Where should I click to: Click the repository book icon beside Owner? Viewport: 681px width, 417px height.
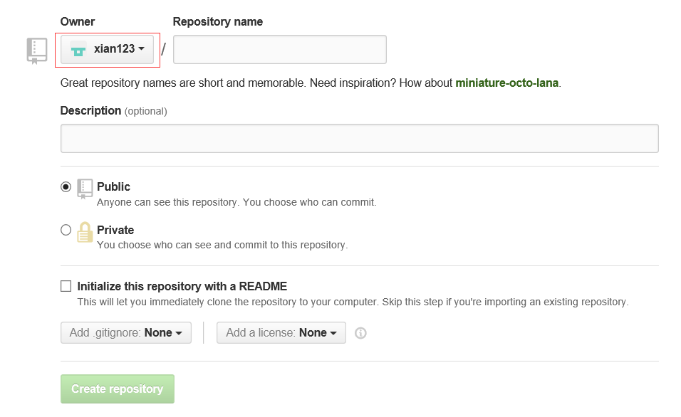click(x=37, y=51)
